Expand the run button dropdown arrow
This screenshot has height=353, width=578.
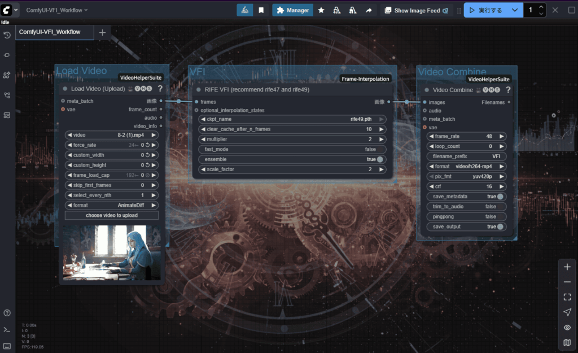click(x=514, y=10)
